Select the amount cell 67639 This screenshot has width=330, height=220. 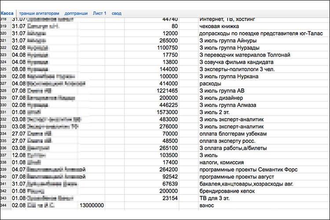coord(151,184)
